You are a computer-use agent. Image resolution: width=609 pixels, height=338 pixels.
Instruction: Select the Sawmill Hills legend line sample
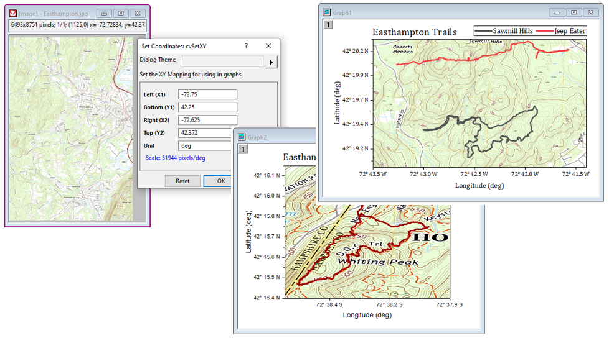coord(483,30)
